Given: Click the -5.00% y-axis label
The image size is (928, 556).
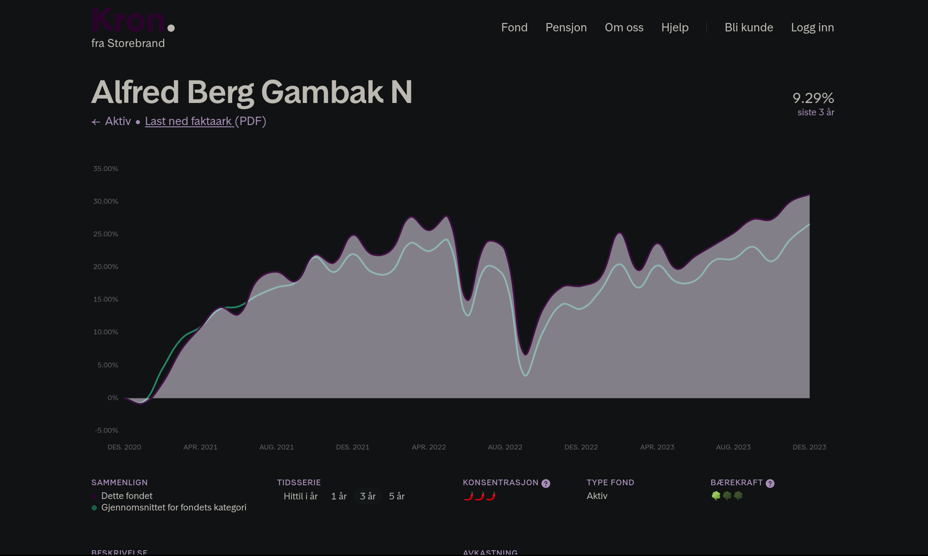Looking at the screenshot, I should (106, 430).
